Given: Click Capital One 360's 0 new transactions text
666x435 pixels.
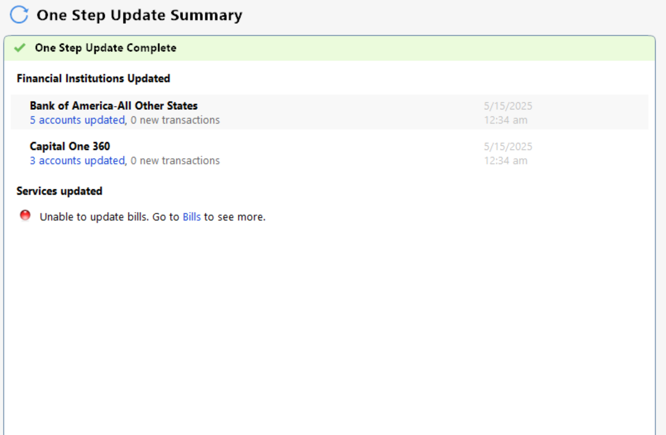Looking at the screenshot, I should (x=175, y=161).
